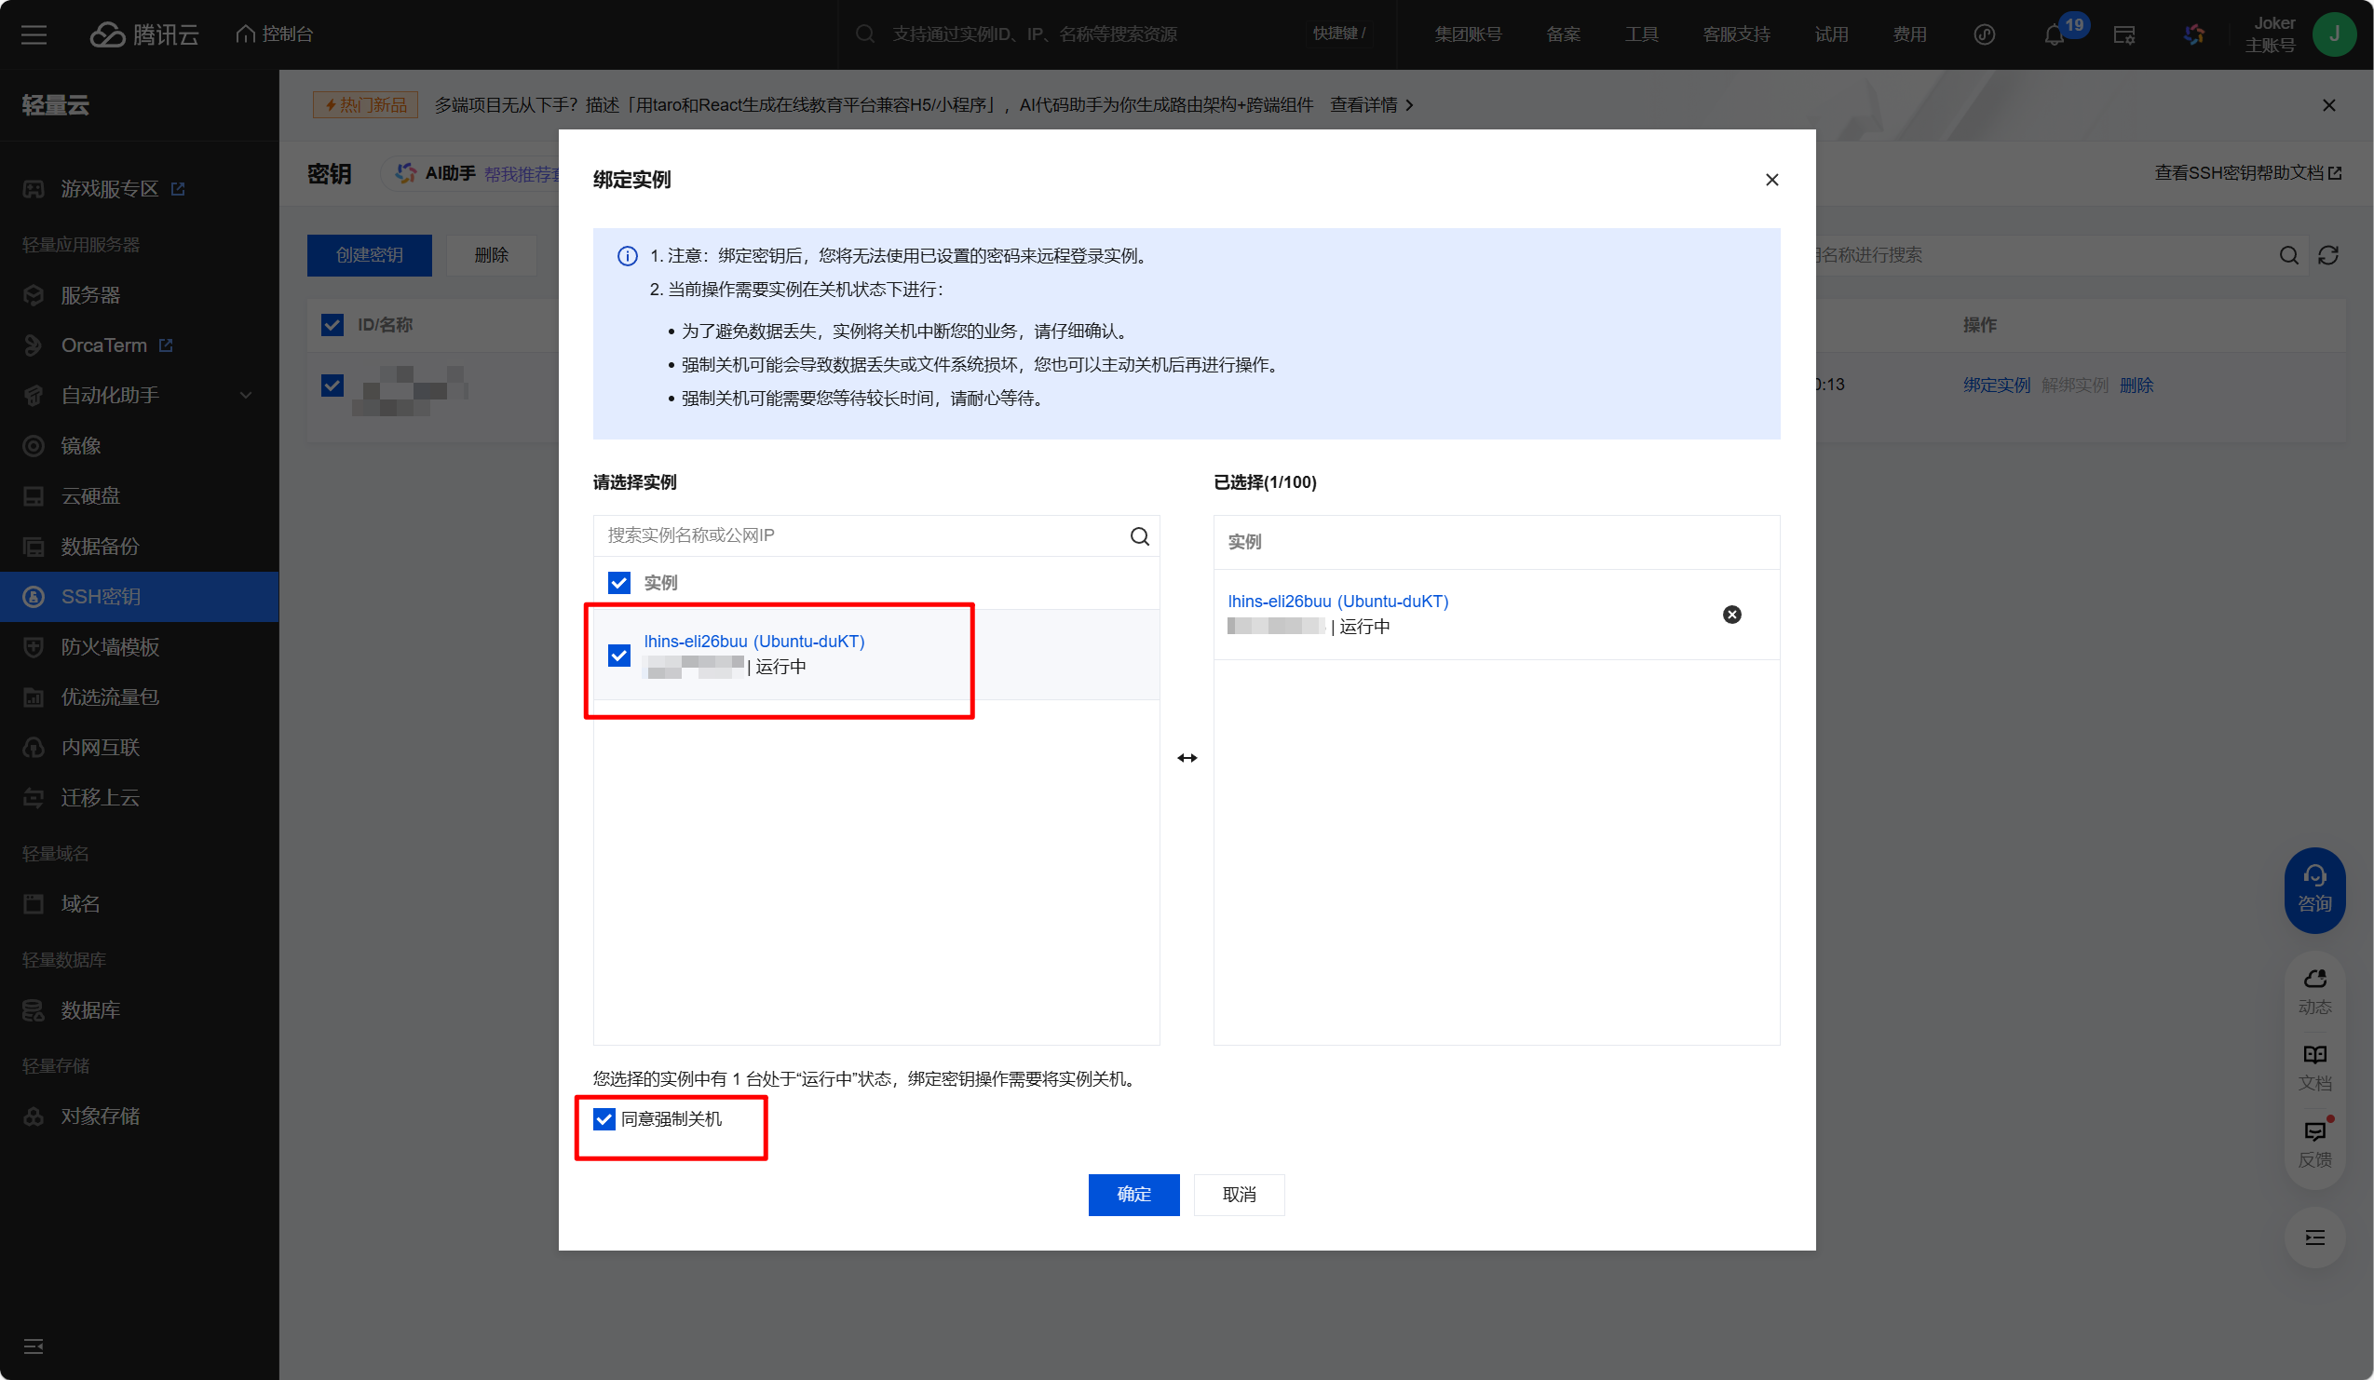
Task: Click the search magnifier in instance search box
Action: 1139,536
